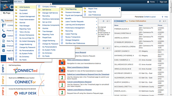The width and height of the screenshot is (172, 96).
Task: Open the Time Reporting submenu
Action: (x=71, y=9)
